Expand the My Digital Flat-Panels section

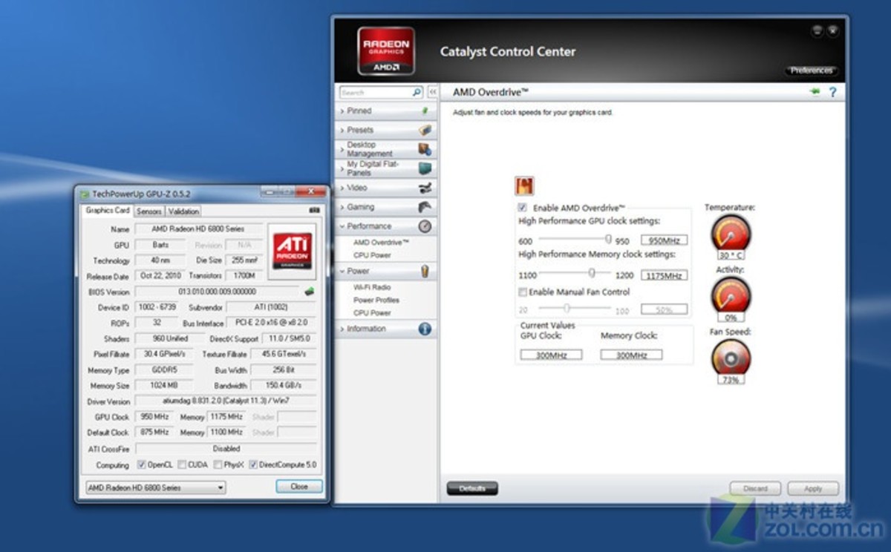[385, 168]
